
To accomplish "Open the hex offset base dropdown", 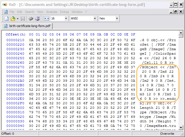I will tap(117, 18).
